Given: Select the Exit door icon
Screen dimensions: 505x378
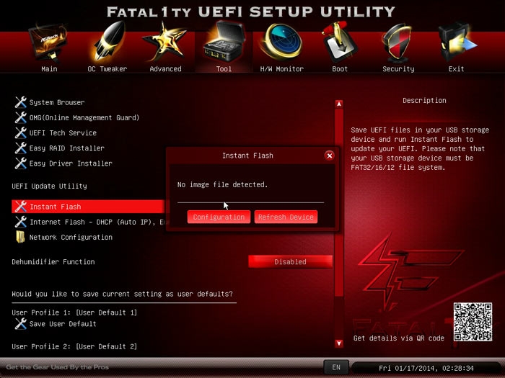Looking at the screenshot, I should [x=457, y=42].
